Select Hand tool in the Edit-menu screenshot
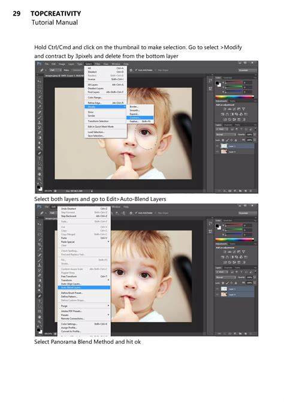Screen dimensions: 284x402 pos(40,317)
